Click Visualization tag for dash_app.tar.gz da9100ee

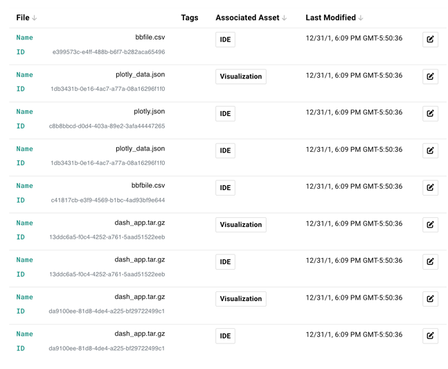[x=241, y=299]
